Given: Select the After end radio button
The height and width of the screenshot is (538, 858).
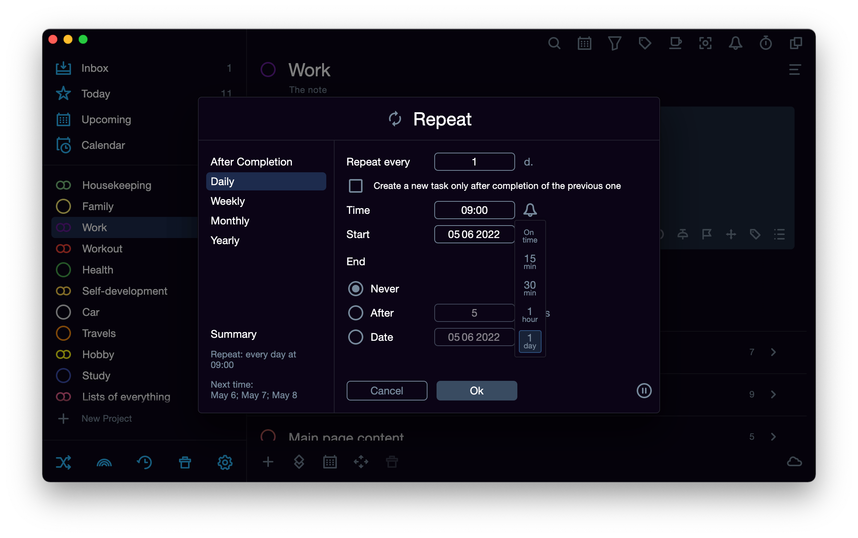Looking at the screenshot, I should [355, 313].
